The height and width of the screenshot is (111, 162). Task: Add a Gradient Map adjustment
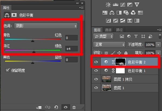(137, 21)
